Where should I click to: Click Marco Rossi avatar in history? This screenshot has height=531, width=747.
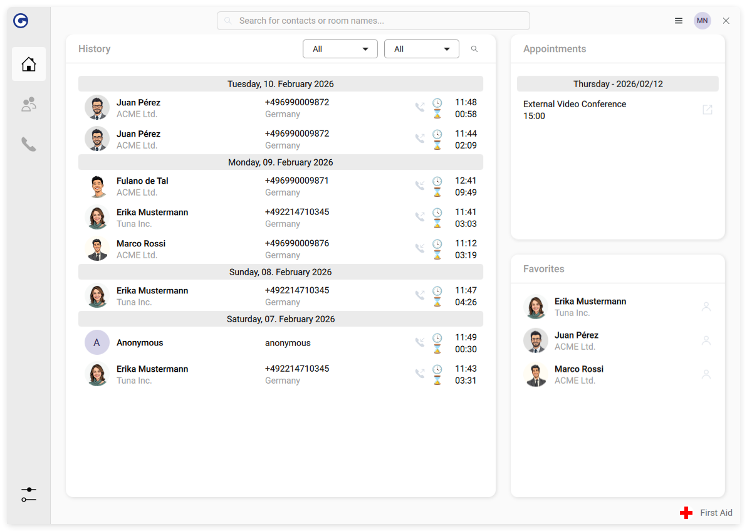pos(97,249)
